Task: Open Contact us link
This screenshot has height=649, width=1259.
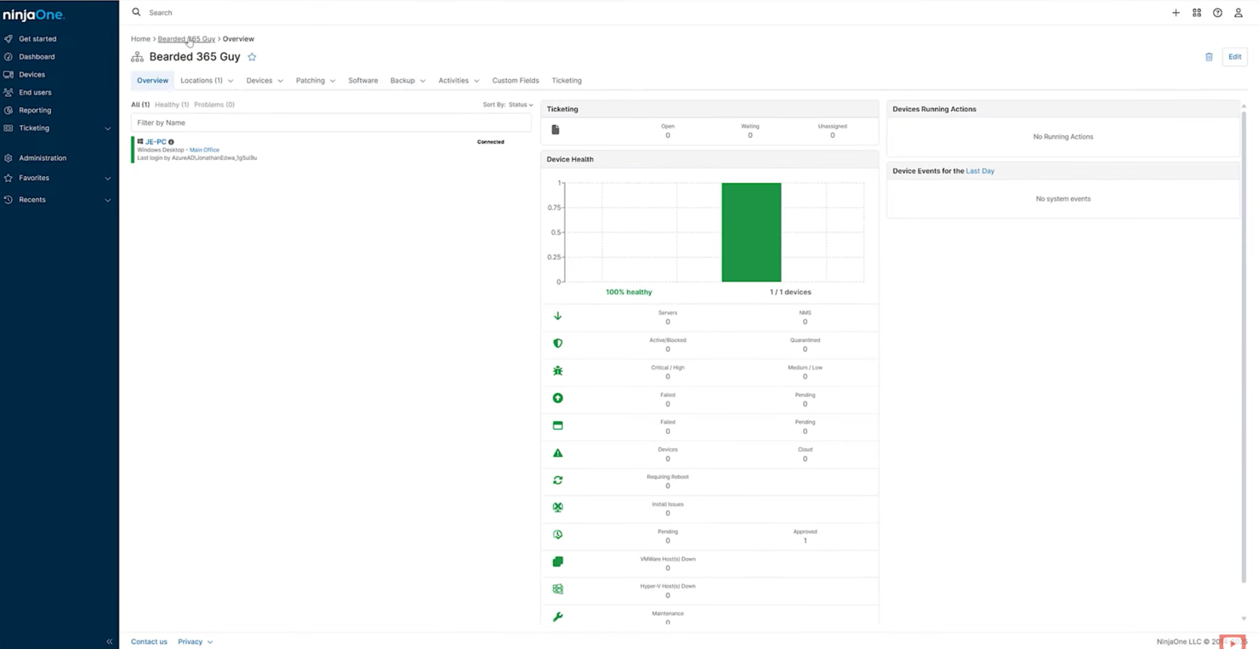Action: pyautogui.click(x=149, y=641)
